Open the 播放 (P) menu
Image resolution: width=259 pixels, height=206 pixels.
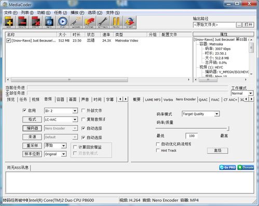[x=77, y=12]
